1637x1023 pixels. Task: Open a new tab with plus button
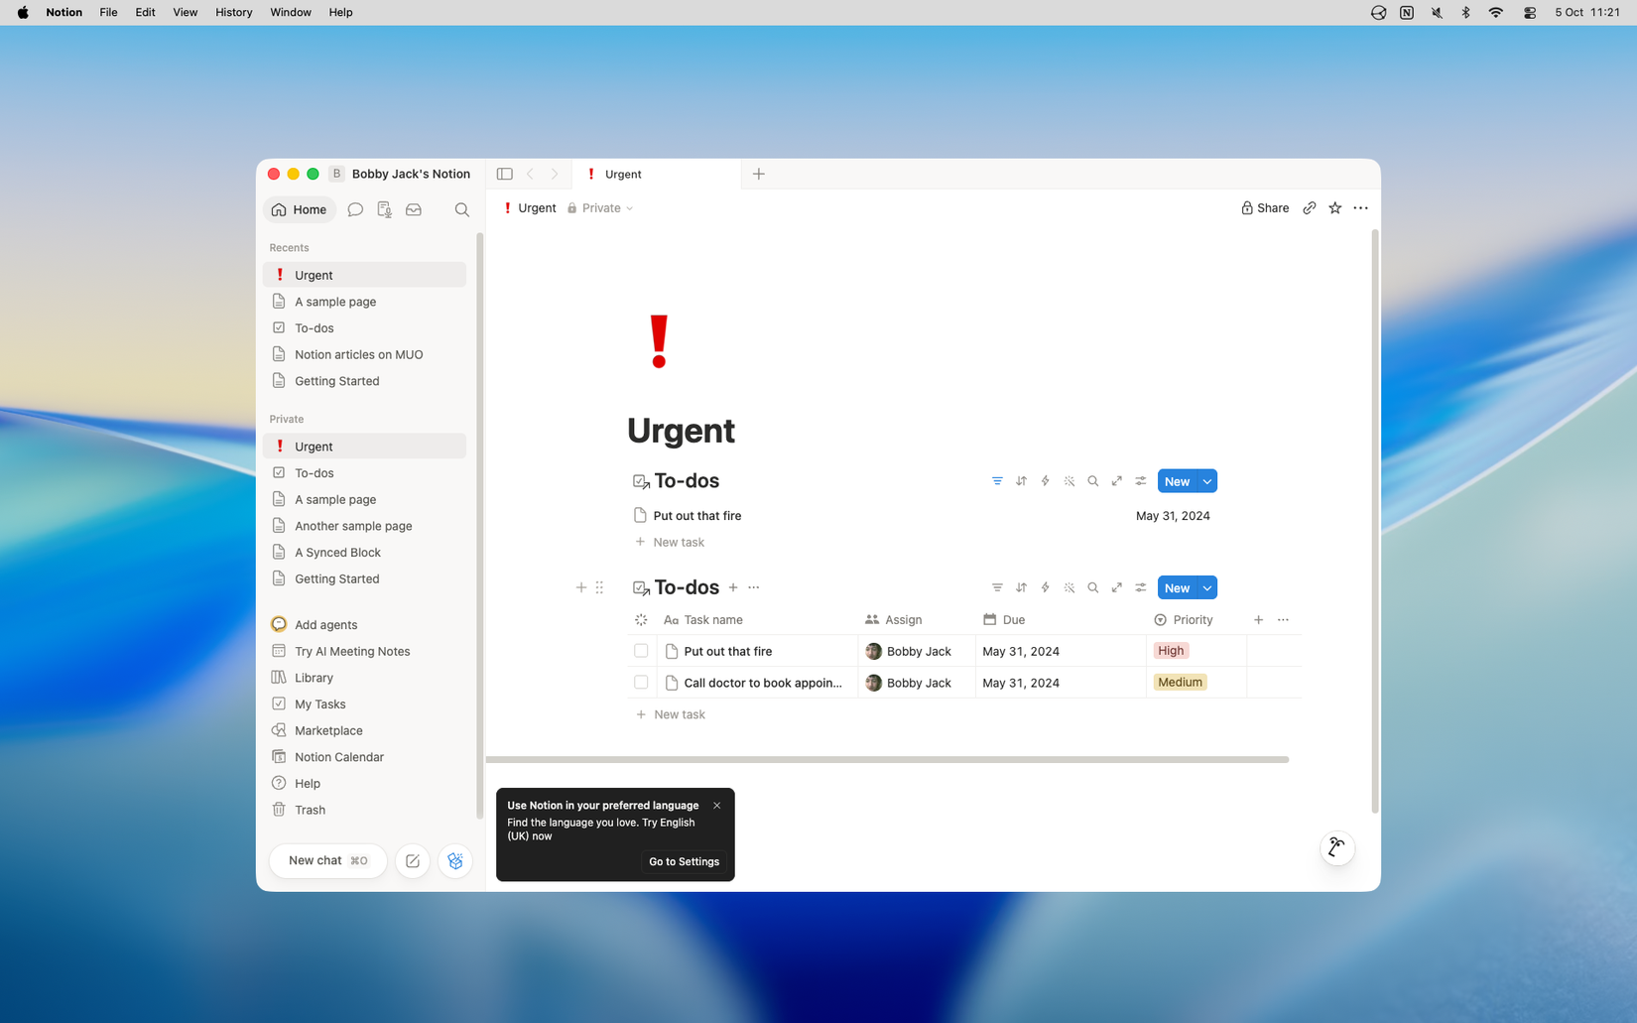click(759, 174)
